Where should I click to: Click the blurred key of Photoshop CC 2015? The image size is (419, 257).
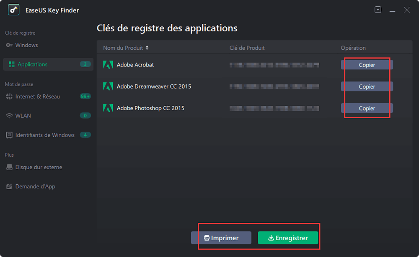(x=274, y=108)
